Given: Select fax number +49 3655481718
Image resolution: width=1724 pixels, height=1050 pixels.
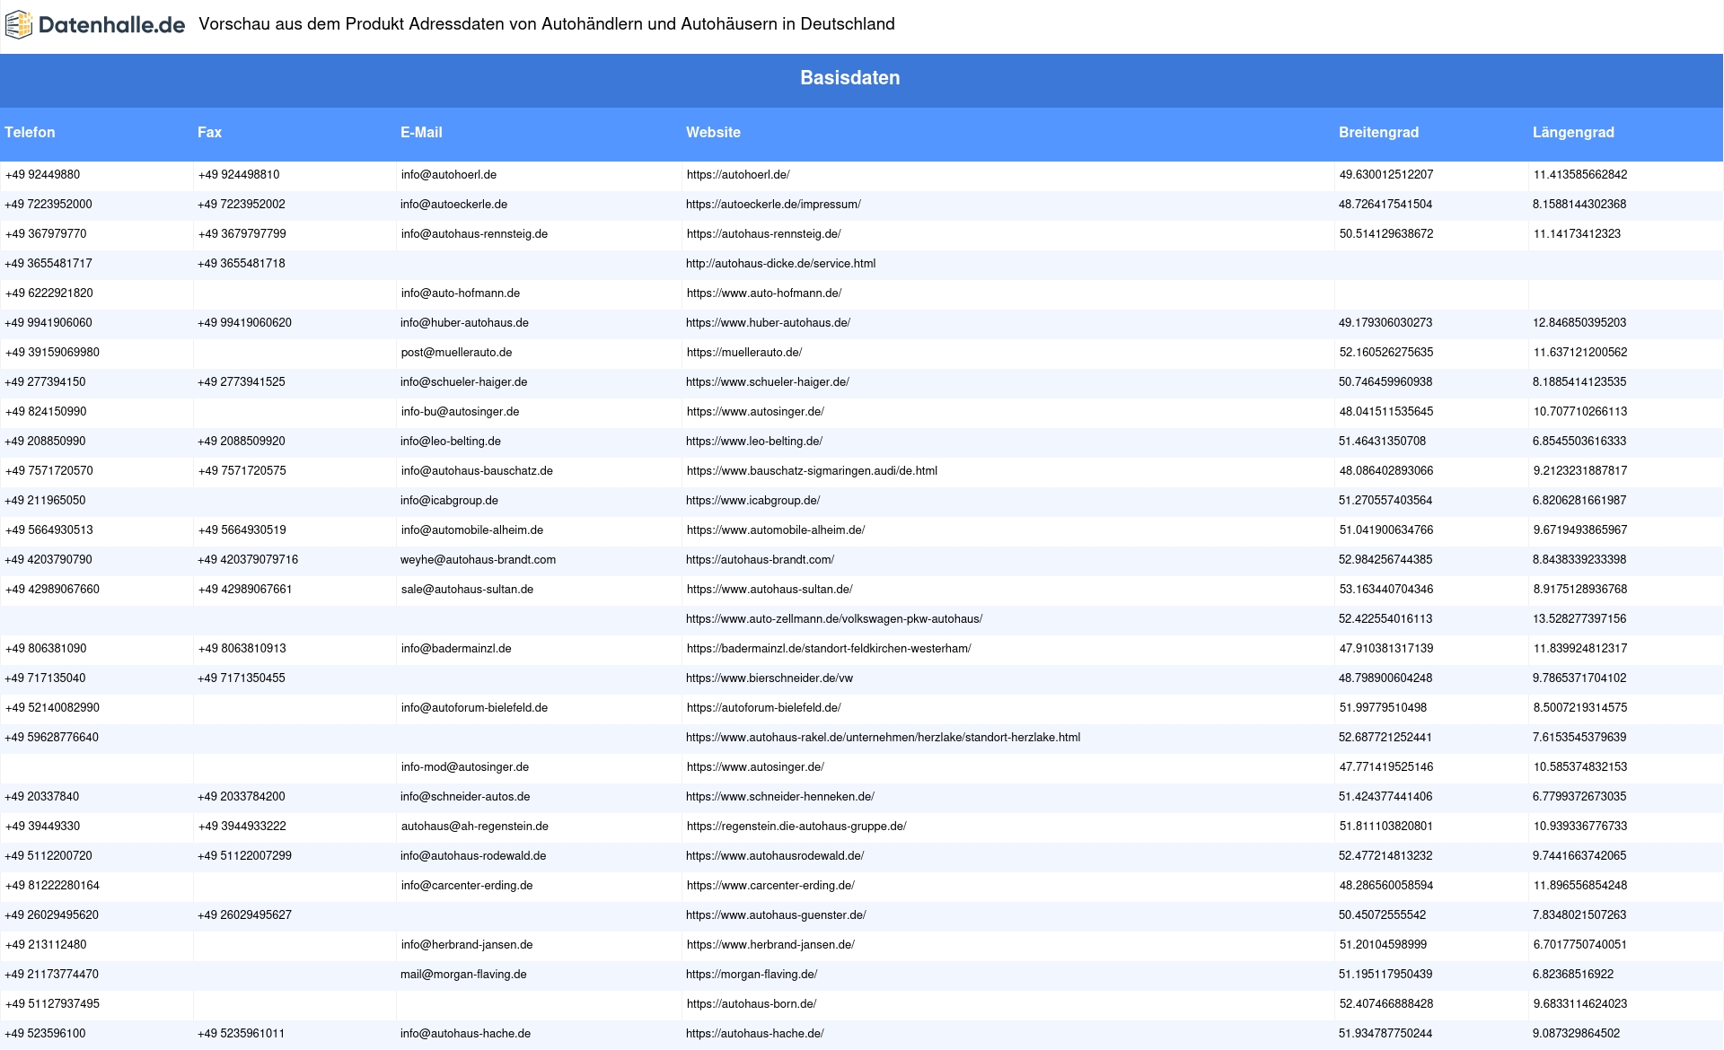Looking at the screenshot, I should coord(242,264).
